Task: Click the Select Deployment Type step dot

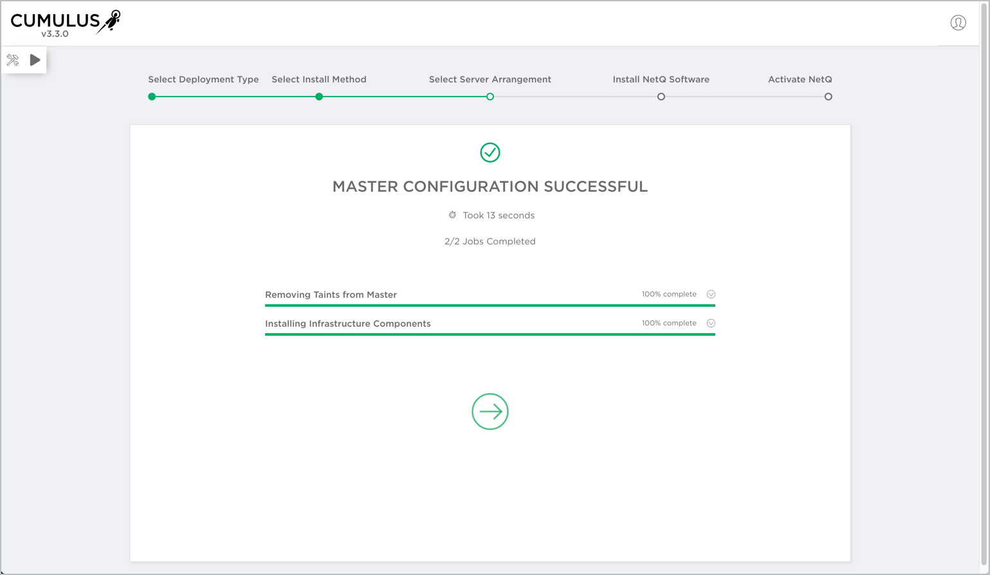Action: click(152, 96)
